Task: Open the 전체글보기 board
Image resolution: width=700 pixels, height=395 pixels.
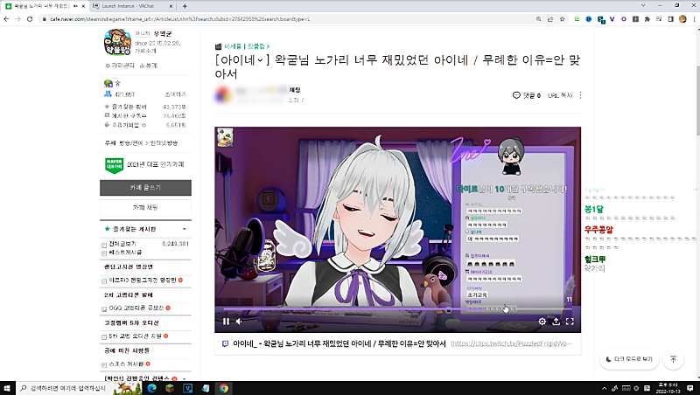Action: [122, 244]
